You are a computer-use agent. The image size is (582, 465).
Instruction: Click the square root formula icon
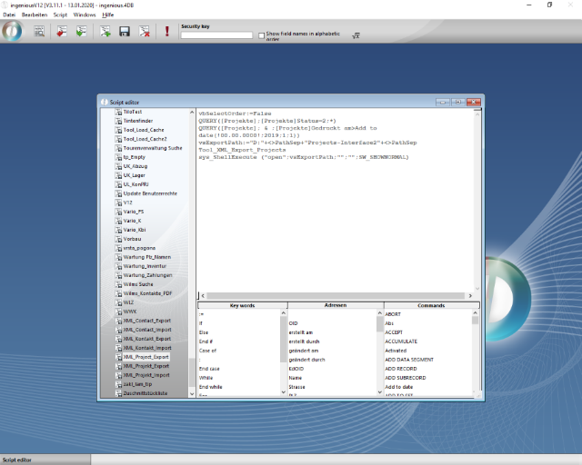pyautogui.click(x=356, y=35)
